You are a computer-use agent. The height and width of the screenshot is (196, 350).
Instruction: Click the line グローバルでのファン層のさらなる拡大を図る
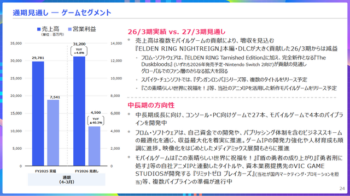(x=184, y=71)
